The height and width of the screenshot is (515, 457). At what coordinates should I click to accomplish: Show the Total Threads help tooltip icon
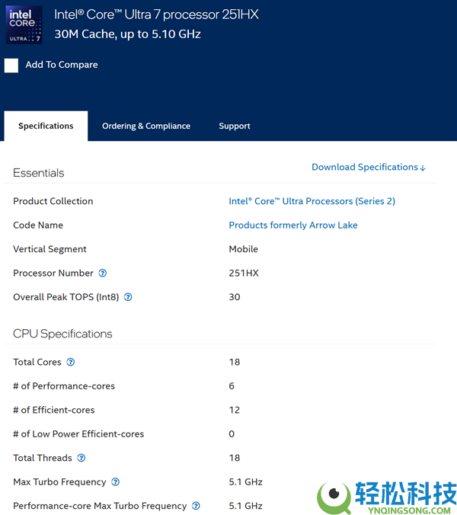(81, 458)
